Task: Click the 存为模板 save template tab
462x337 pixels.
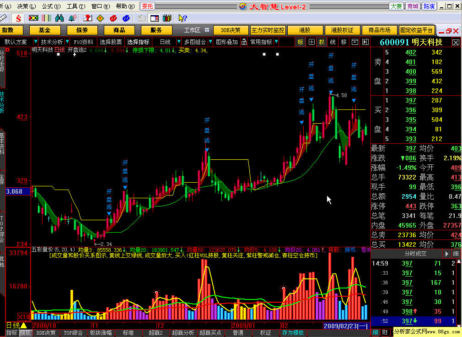Action: 293,333
